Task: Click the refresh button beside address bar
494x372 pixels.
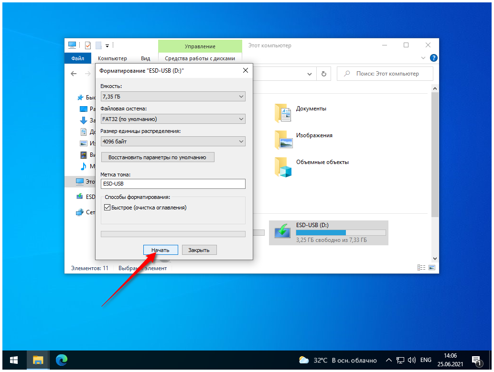Action: 323,74
